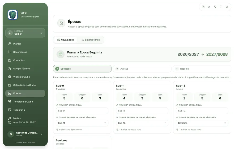Enter fullscreen mode icon

click(221, 7)
